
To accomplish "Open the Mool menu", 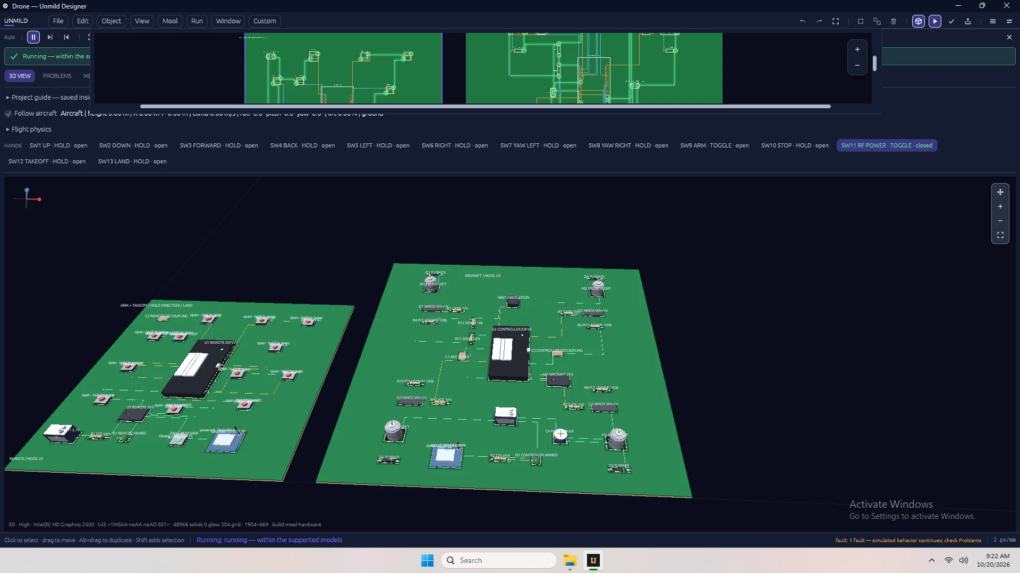I will (x=170, y=21).
